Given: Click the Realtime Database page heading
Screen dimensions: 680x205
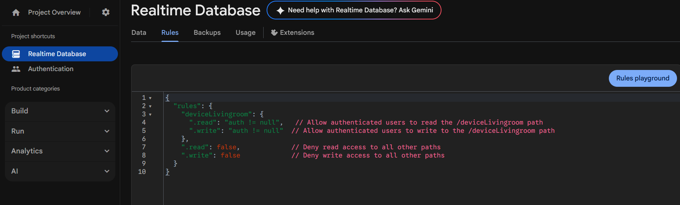Looking at the screenshot, I should pos(195,10).
